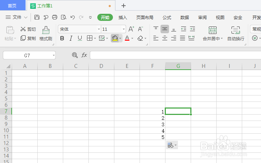Open the autofill options smart tag
Screen dimensions: 261x163
coord(172,145)
